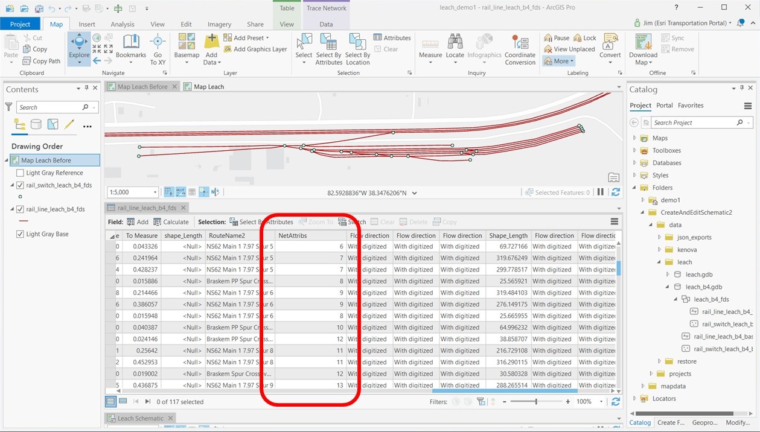Open the Portal tab in the Catalog pane

[664, 105]
